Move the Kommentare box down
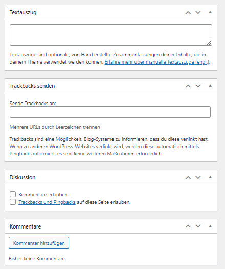Viewport: 225px width, 269px height. 198,226
